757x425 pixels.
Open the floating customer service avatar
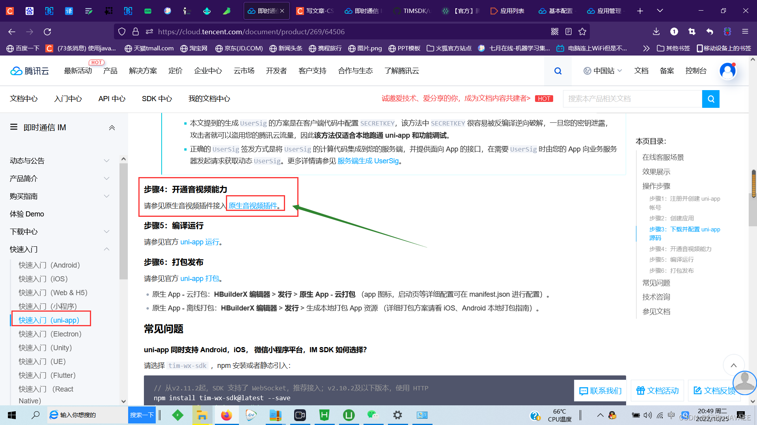(x=744, y=382)
